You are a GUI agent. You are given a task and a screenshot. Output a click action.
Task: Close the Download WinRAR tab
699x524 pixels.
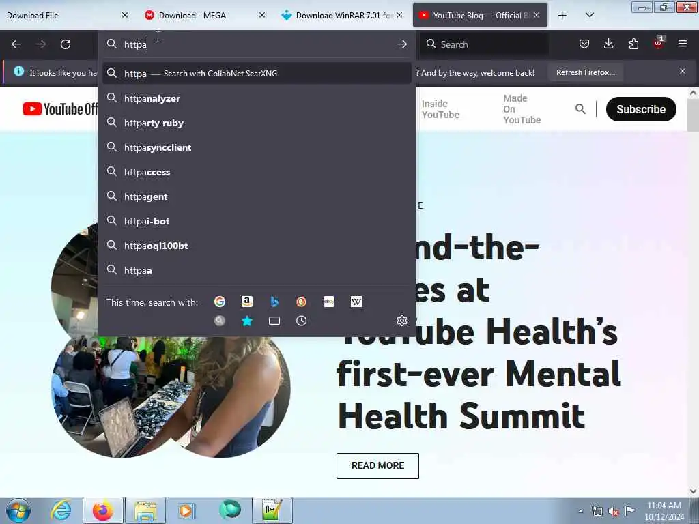click(399, 15)
